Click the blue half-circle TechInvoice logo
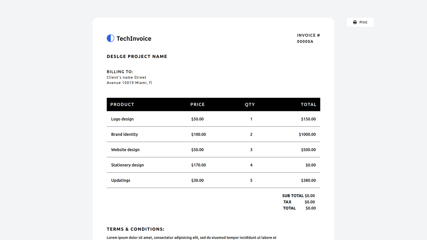Viewport: 427px width, 240px height. pyautogui.click(x=110, y=38)
